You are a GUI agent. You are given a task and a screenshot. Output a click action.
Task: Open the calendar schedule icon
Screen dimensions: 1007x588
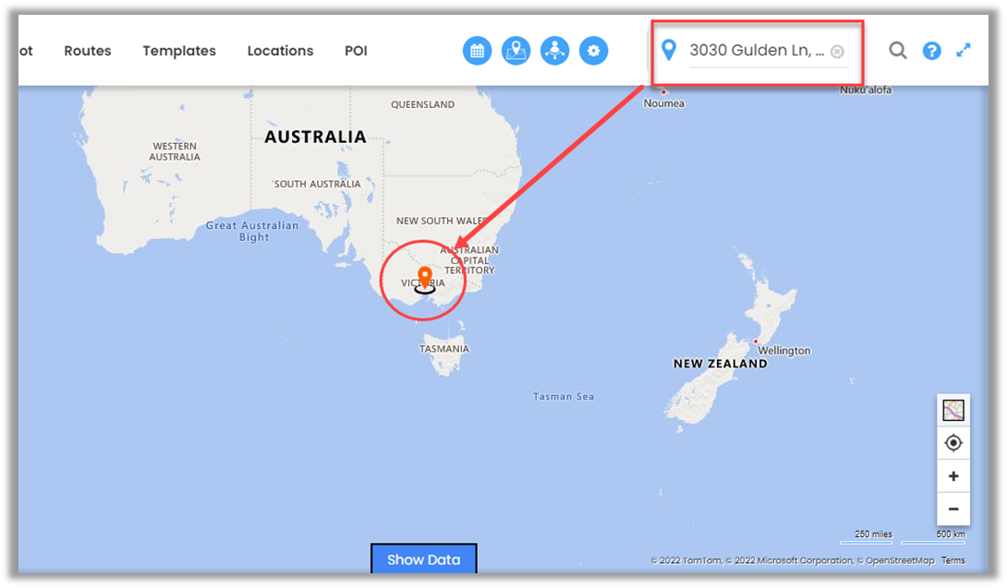point(477,51)
